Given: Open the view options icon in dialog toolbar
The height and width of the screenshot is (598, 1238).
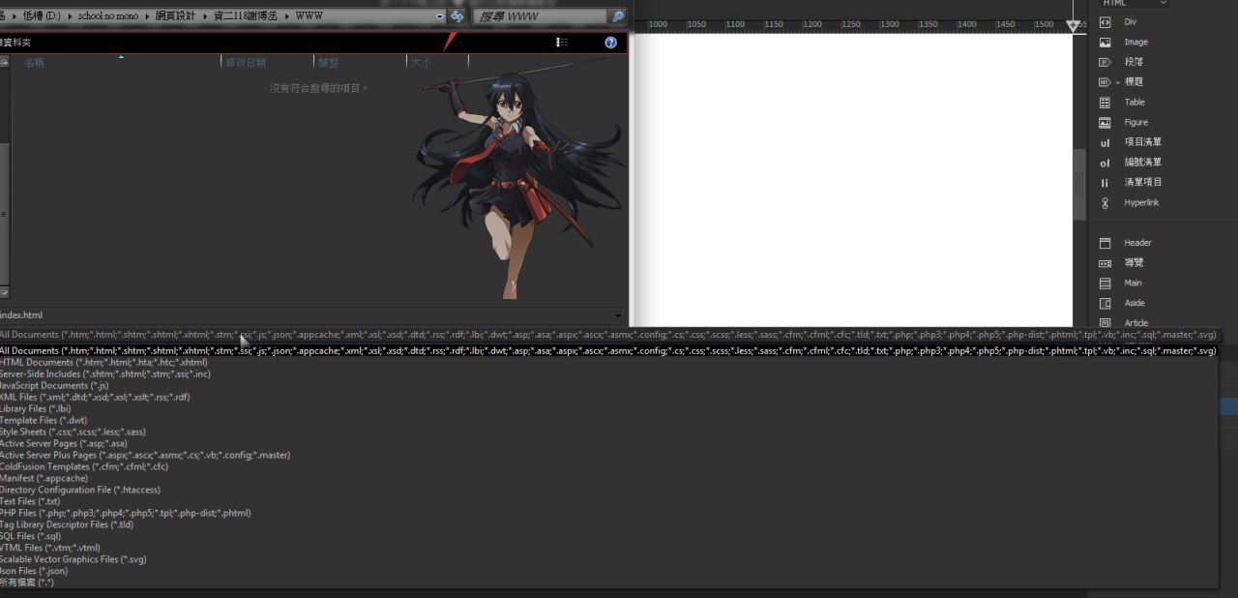Looking at the screenshot, I should (x=562, y=43).
